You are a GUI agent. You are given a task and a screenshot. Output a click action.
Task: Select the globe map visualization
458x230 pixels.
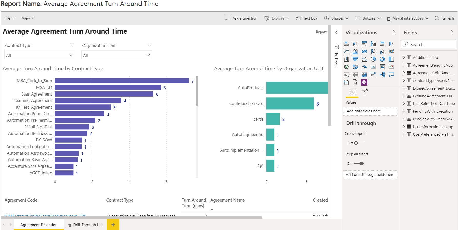[346, 67]
